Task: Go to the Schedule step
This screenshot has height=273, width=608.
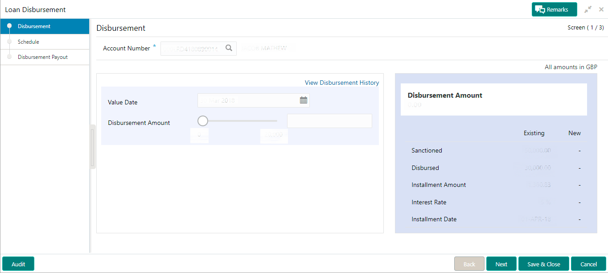Action: (x=45, y=42)
